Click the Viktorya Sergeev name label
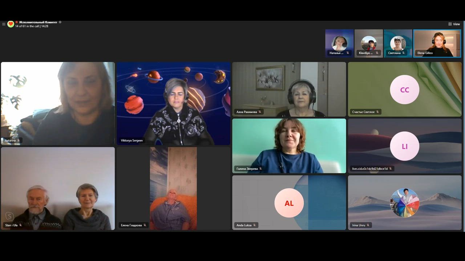 click(132, 140)
